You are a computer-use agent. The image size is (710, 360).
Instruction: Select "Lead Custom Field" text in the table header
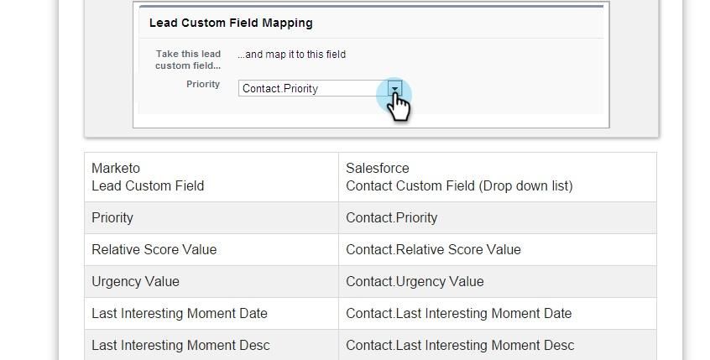pyautogui.click(x=148, y=185)
